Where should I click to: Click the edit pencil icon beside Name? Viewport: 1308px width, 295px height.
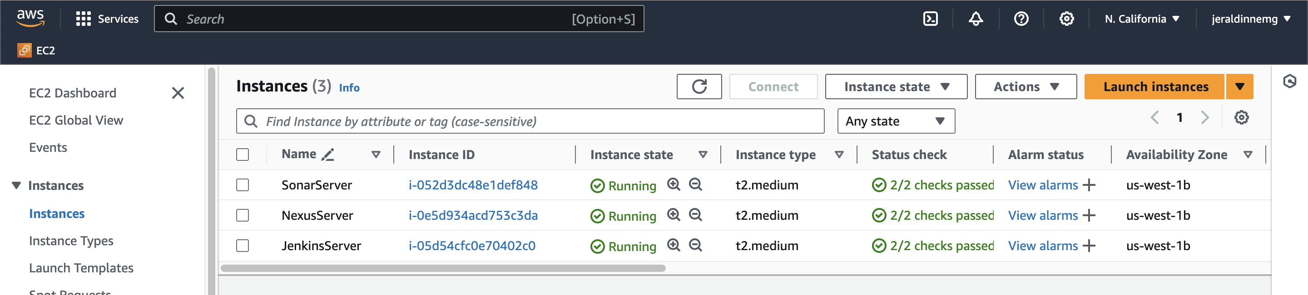point(328,155)
